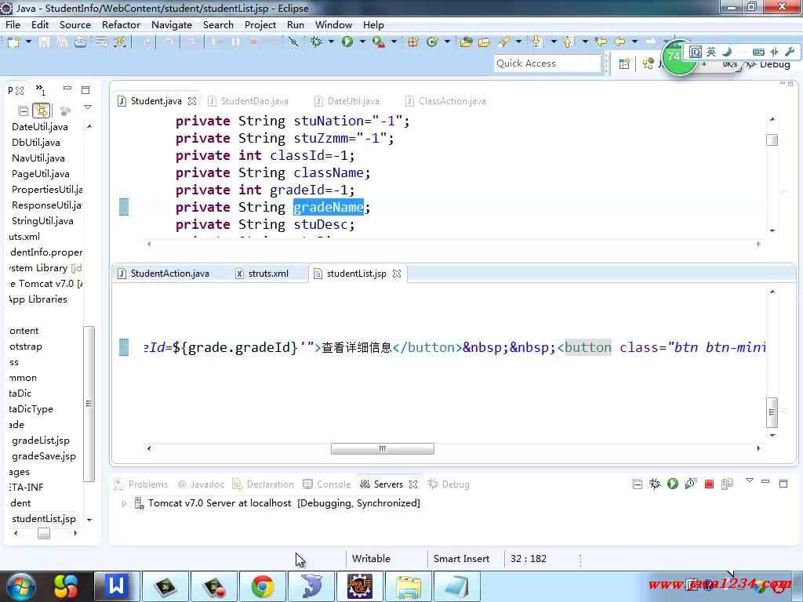
Task: Click the Previous Annotation toolbar icon
Action: (x=568, y=42)
